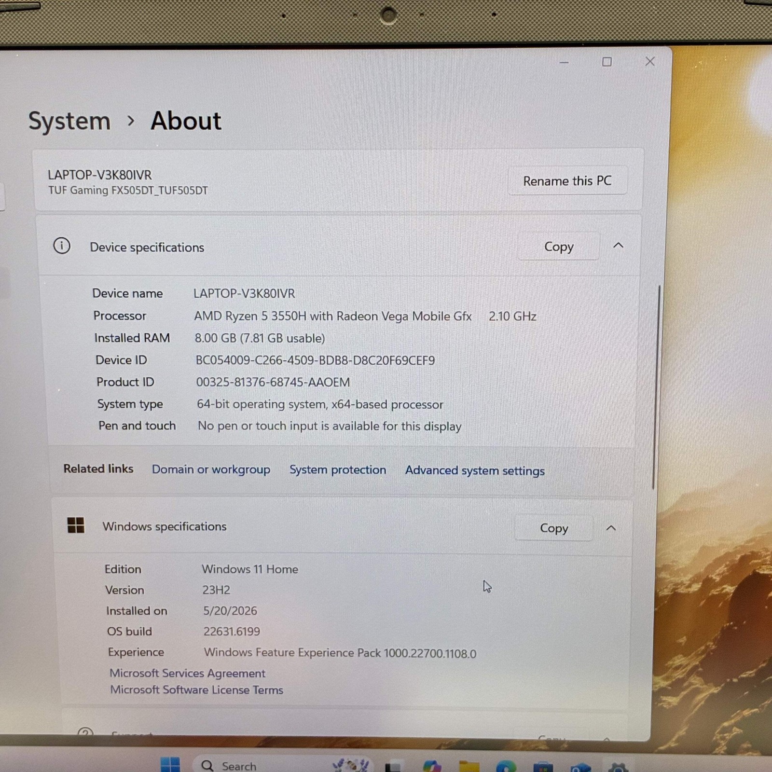The width and height of the screenshot is (772, 772).
Task: Open Advanced system settings link
Action: pos(475,470)
